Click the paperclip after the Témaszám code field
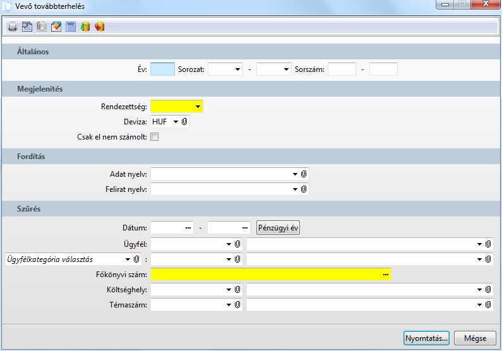The width and height of the screenshot is (502, 351). [237, 305]
